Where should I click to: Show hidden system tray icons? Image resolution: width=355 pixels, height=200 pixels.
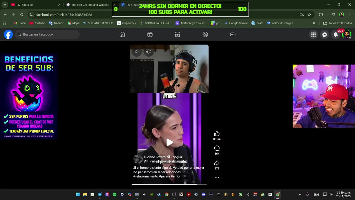300,194
